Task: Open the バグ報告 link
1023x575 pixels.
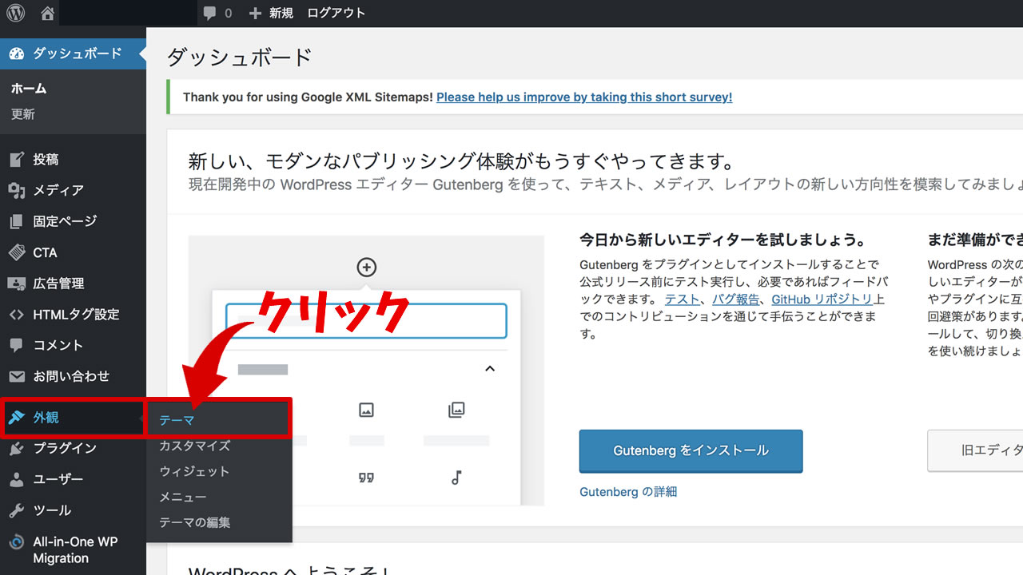Action: [x=736, y=299]
